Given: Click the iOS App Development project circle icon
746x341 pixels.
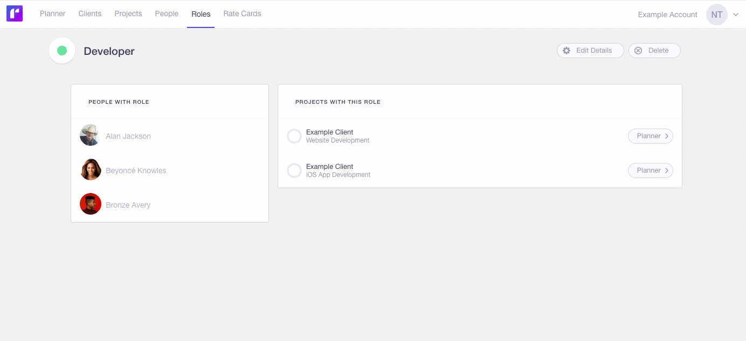Looking at the screenshot, I should tap(294, 170).
